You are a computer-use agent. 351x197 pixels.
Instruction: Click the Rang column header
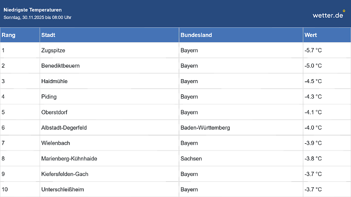coord(8,35)
